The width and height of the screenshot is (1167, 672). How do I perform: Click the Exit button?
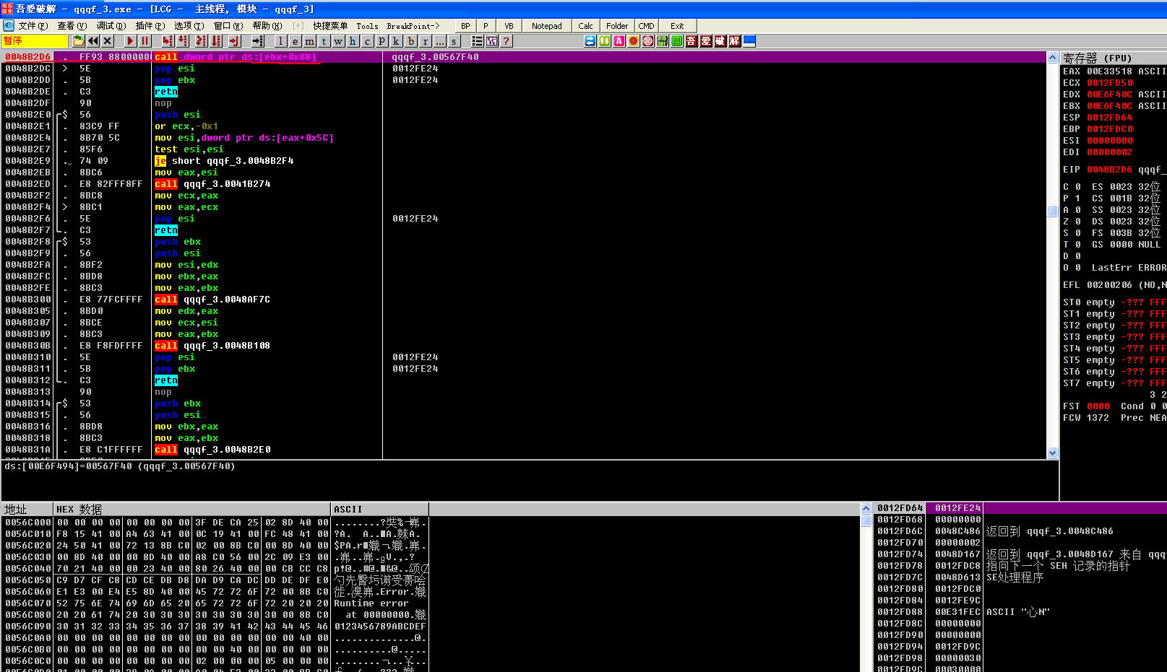click(x=677, y=26)
